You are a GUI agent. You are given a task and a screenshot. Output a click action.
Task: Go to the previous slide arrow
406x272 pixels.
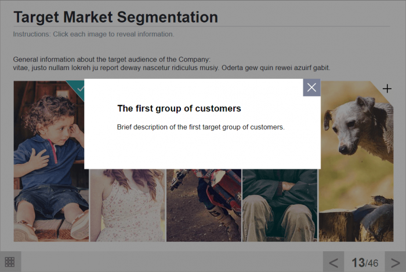pyautogui.click(x=333, y=263)
